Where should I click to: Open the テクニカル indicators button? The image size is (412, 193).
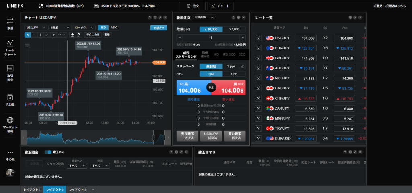(x=93, y=35)
